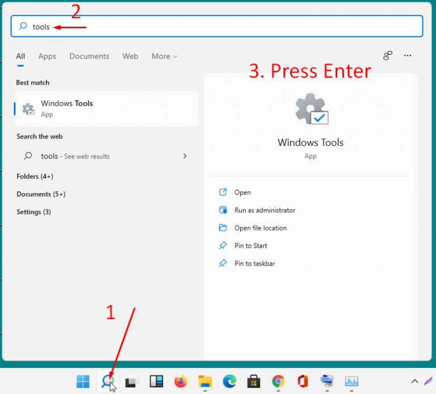Viewport: 436px width, 394px height.
Task: Expand the More dropdown filter
Action: [x=165, y=56]
